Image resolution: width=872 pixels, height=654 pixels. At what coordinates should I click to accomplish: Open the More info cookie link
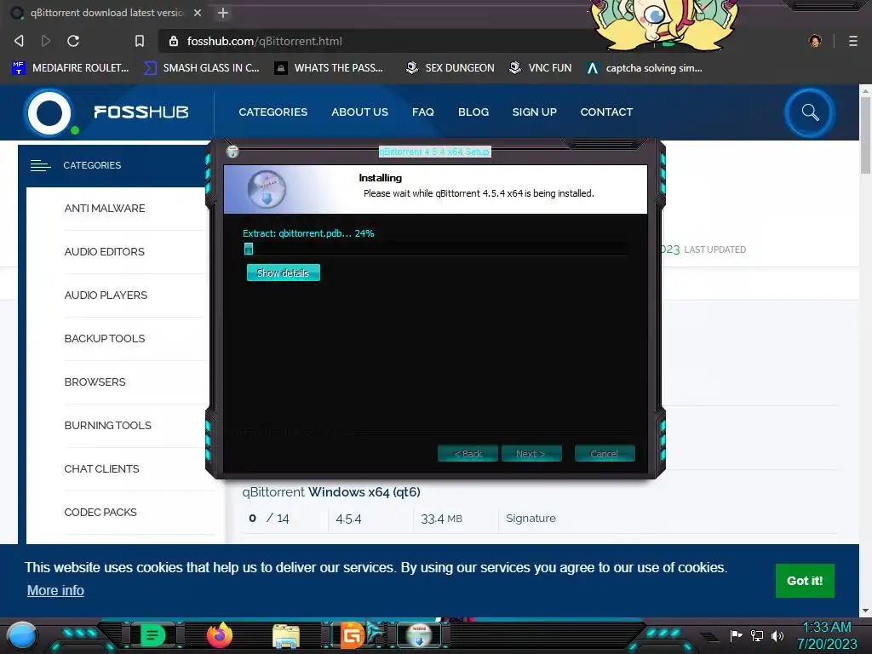click(x=55, y=590)
